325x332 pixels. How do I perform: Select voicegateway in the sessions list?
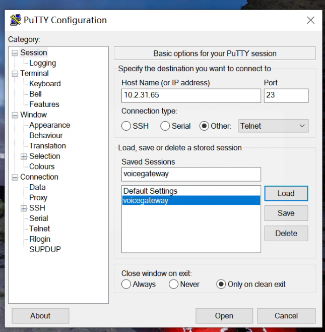pyautogui.click(x=191, y=200)
